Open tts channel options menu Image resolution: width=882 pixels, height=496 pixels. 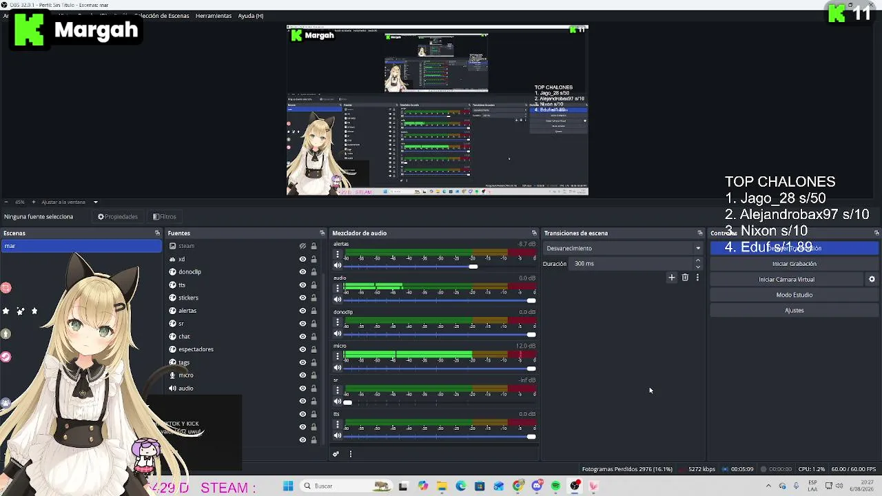338,424
